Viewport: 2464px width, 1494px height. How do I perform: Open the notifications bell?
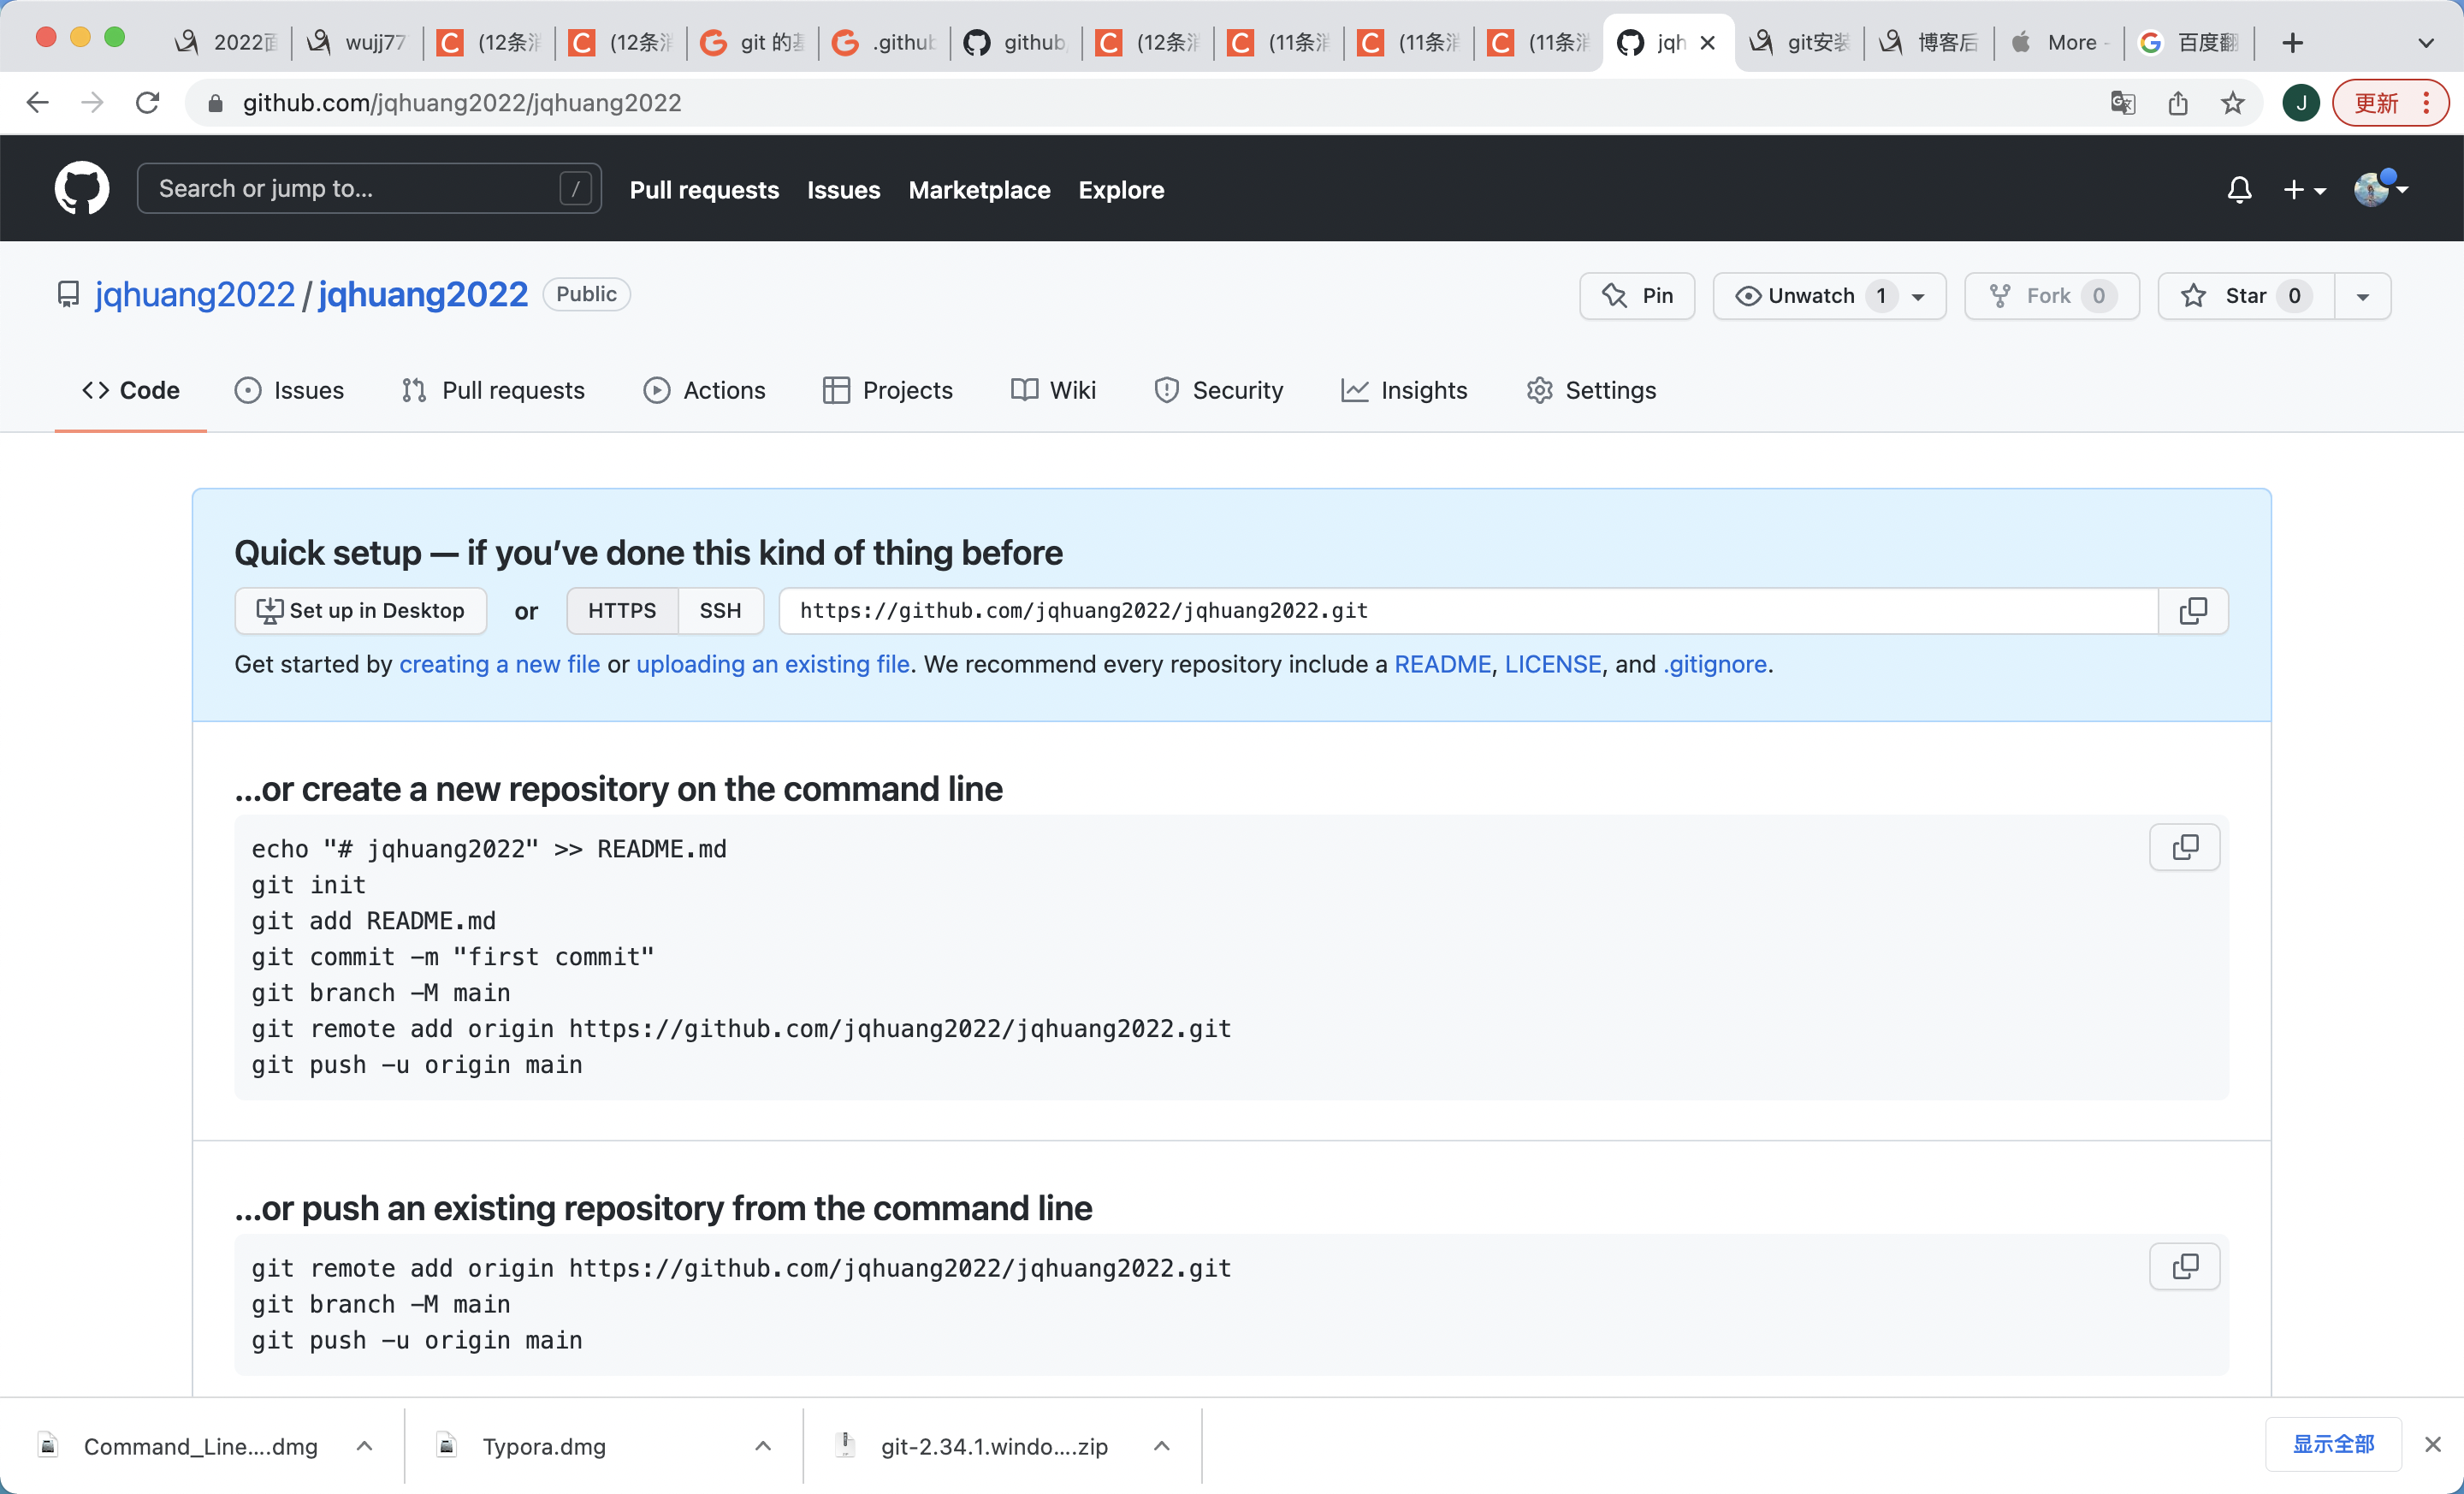(x=2239, y=189)
